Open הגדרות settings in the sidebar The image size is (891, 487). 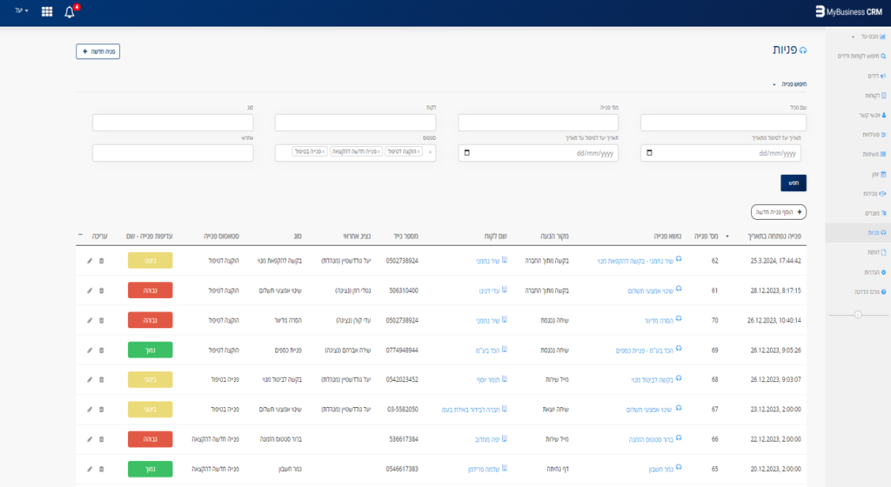coord(875,272)
